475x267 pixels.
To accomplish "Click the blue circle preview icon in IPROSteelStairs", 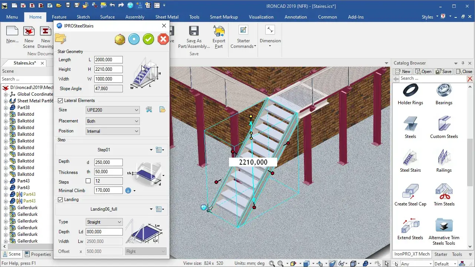I will (x=134, y=39).
